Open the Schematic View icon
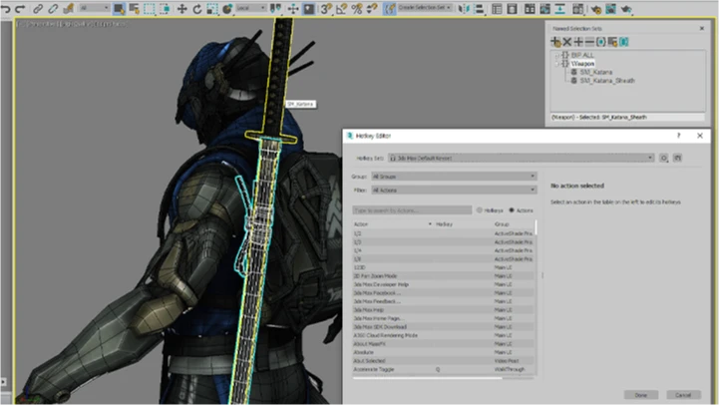 tap(560, 8)
